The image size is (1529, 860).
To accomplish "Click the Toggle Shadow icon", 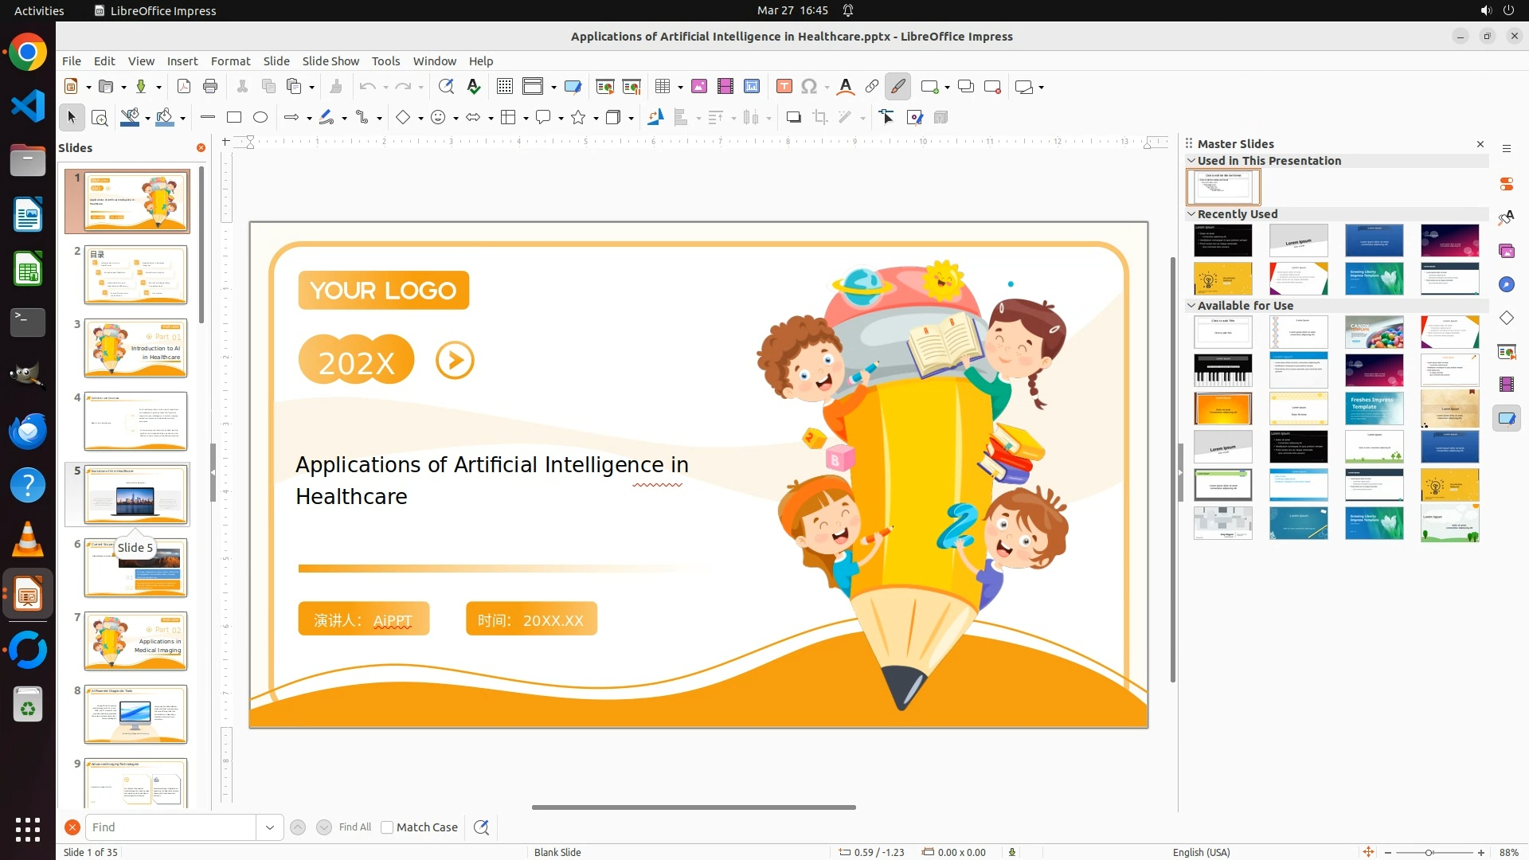I will (x=793, y=118).
